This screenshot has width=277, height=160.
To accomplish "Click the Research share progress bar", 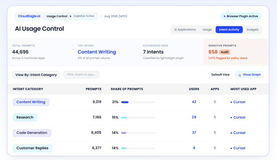I will 138,118.
